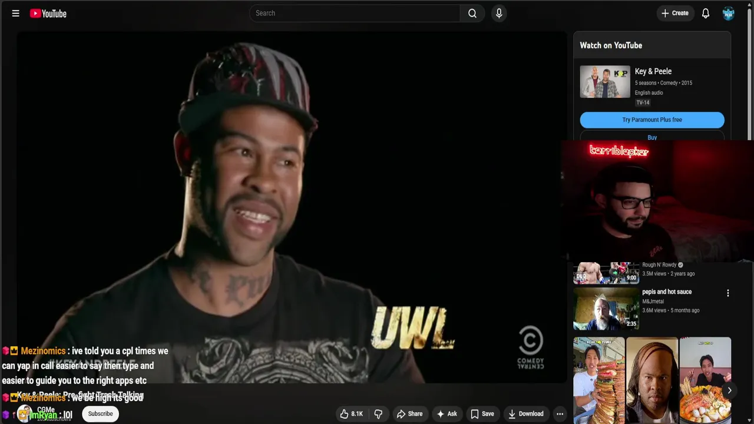Image resolution: width=754 pixels, height=424 pixels.
Task: Click the '5 seasons • Comedy • 2015' text
Action: coord(663,83)
